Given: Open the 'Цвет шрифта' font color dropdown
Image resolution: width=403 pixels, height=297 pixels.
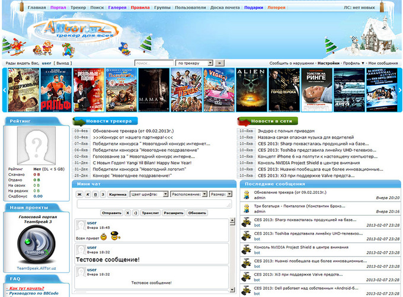Looking at the screenshot, I should (148, 194).
